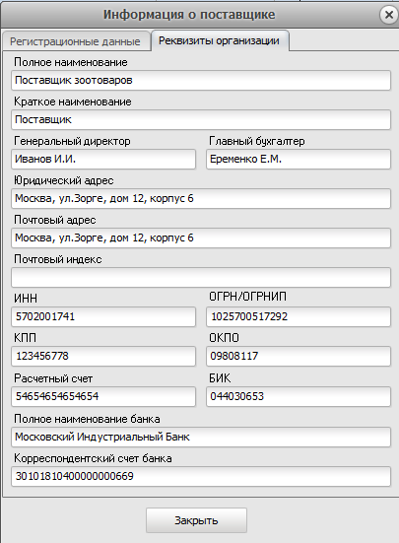Click the ОКПО field showing 09808117
The image size is (399, 543).
pyautogui.click(x=299, y=356)
